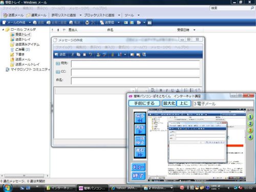The width and height of the screenshot is (256, 192).
Task: Open ファイル(F) menu in the main window
Action: pos(10,8)
